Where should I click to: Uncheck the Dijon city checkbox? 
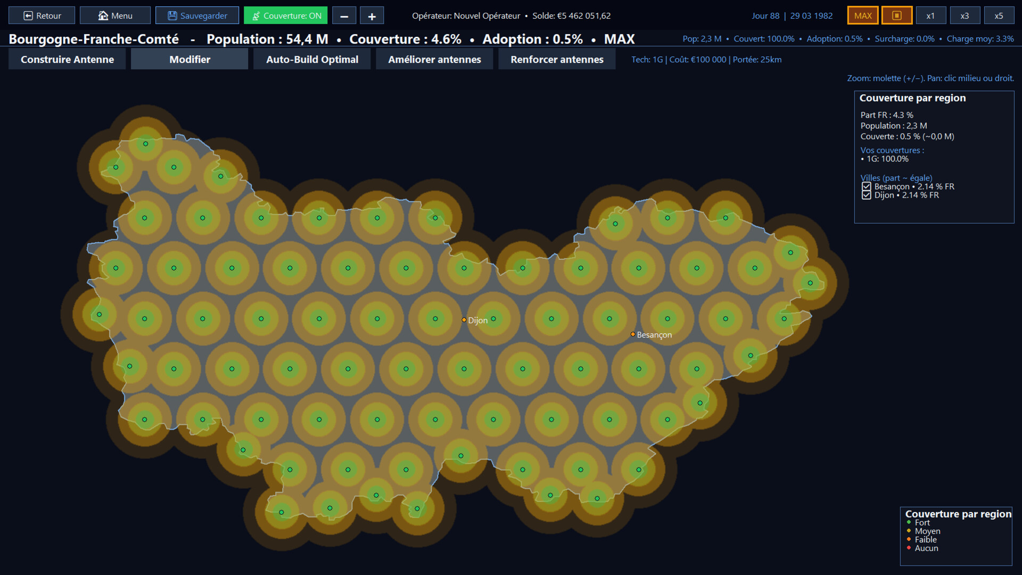(x=867, y=195)
